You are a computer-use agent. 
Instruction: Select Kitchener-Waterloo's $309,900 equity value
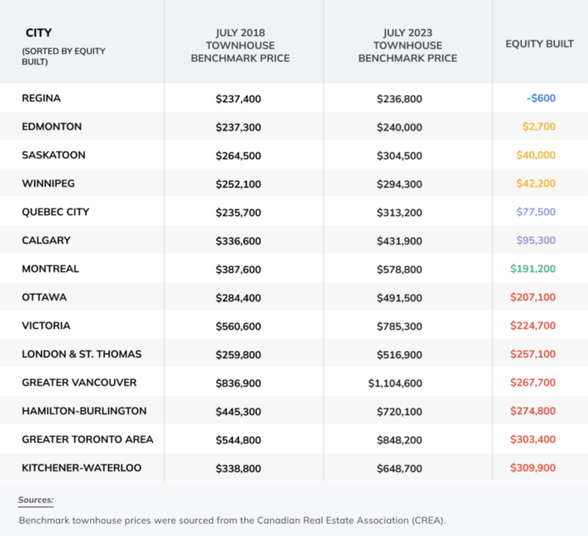(533, 468)
